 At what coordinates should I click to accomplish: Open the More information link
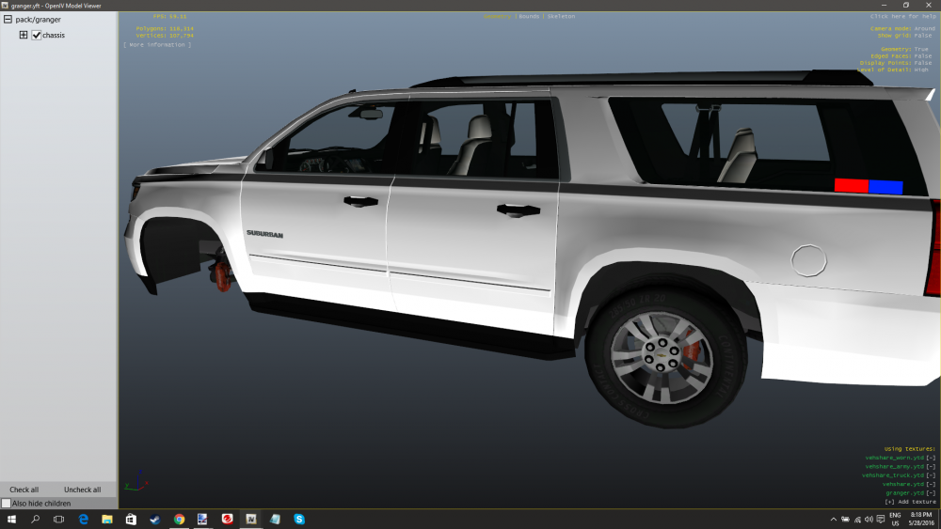point(157,45)
